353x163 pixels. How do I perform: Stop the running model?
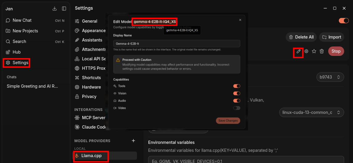click(336, 51)
